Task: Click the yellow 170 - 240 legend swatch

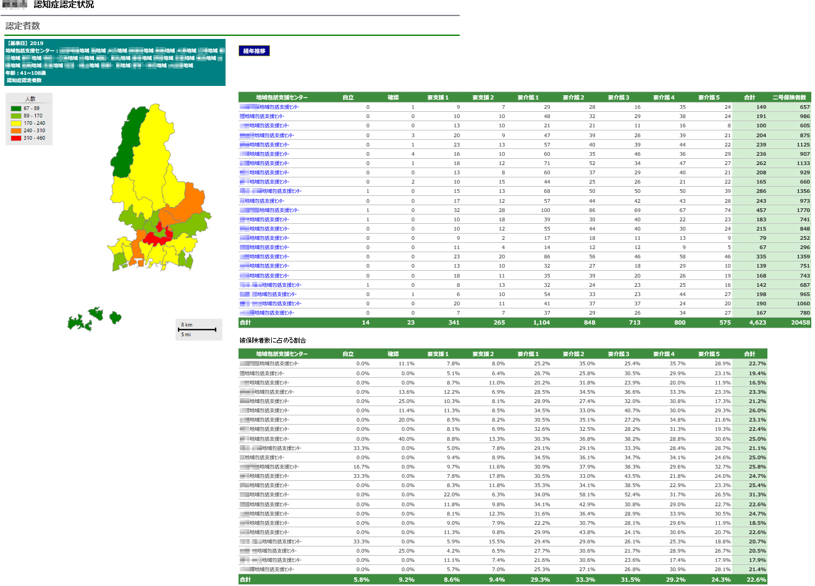Action: point(16,123)
